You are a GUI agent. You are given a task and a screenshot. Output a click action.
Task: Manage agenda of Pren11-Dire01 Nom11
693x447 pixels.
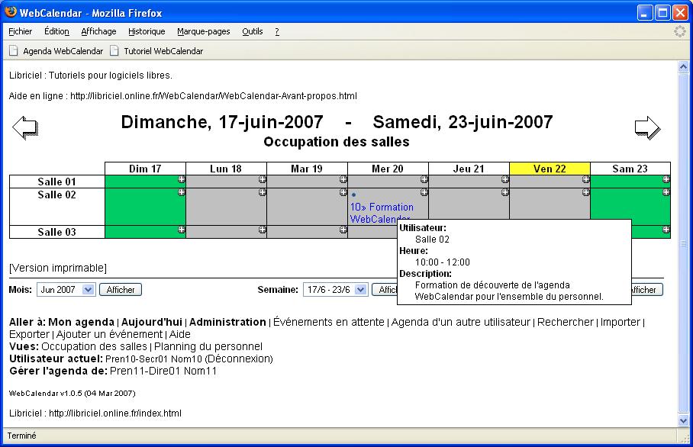point(163,371)
